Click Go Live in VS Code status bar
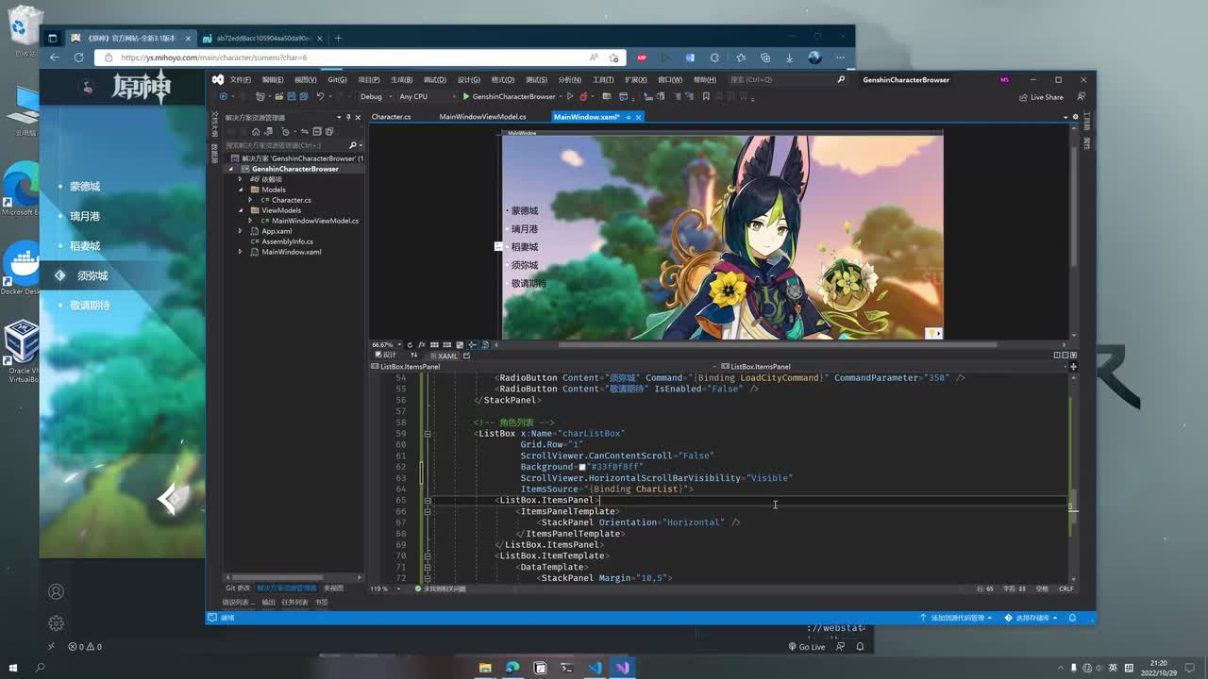 click(807, 647)
